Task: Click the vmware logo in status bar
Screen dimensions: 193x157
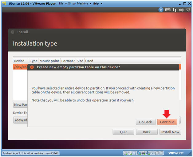Action: point(176,153)
